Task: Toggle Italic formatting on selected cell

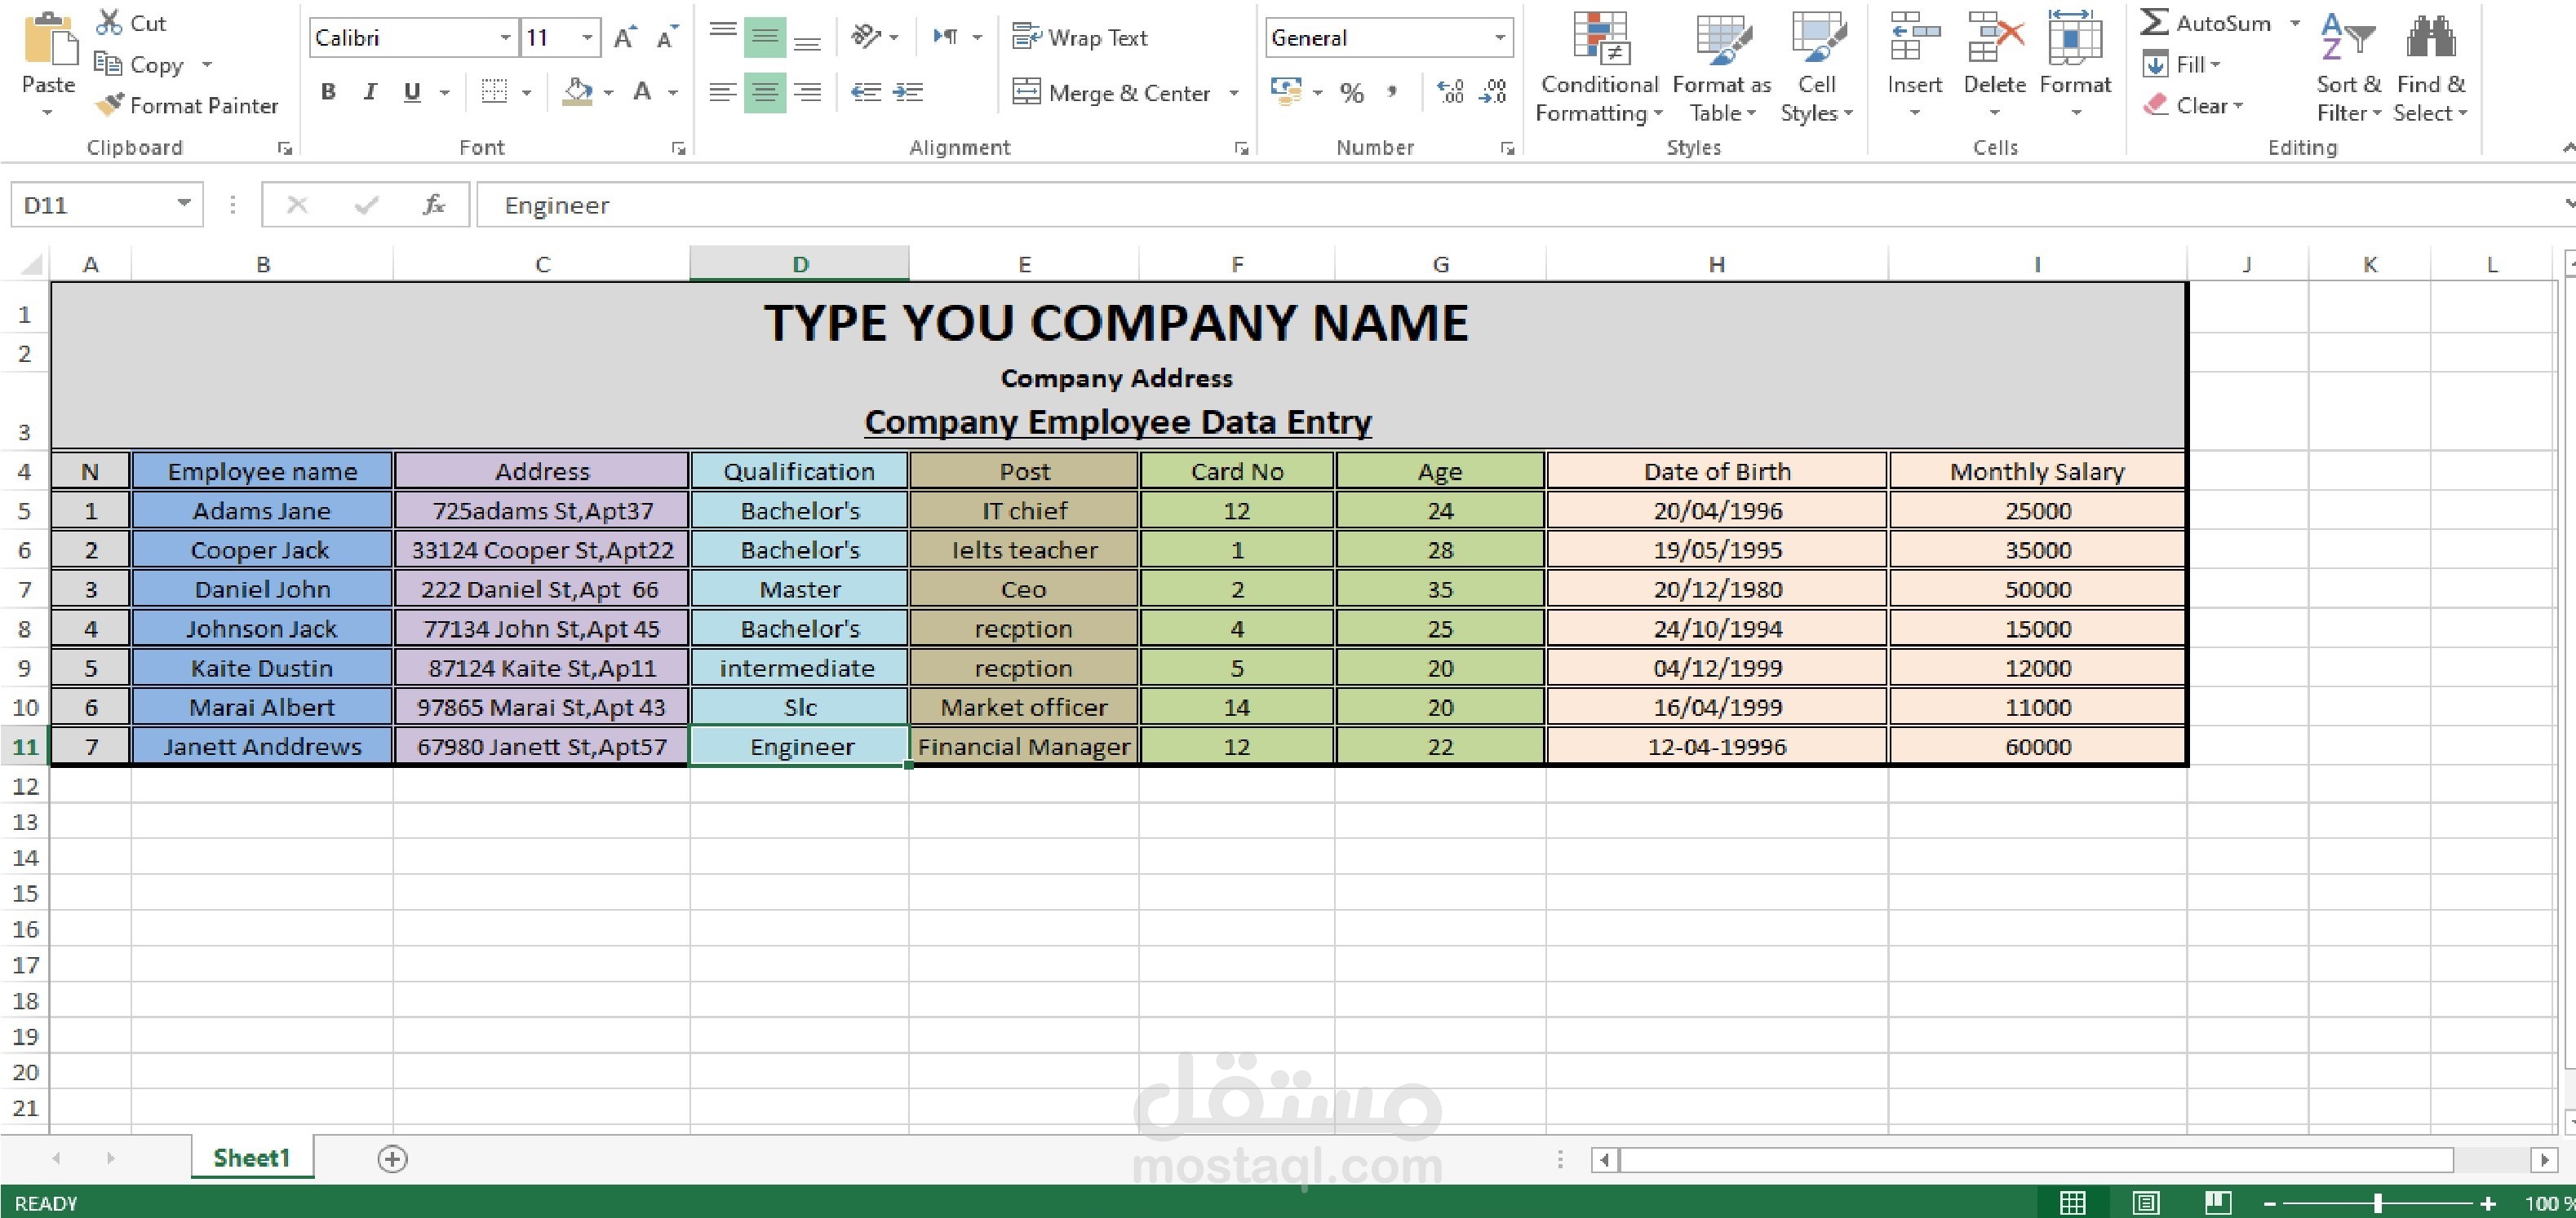Action: (x=368, y=92)
